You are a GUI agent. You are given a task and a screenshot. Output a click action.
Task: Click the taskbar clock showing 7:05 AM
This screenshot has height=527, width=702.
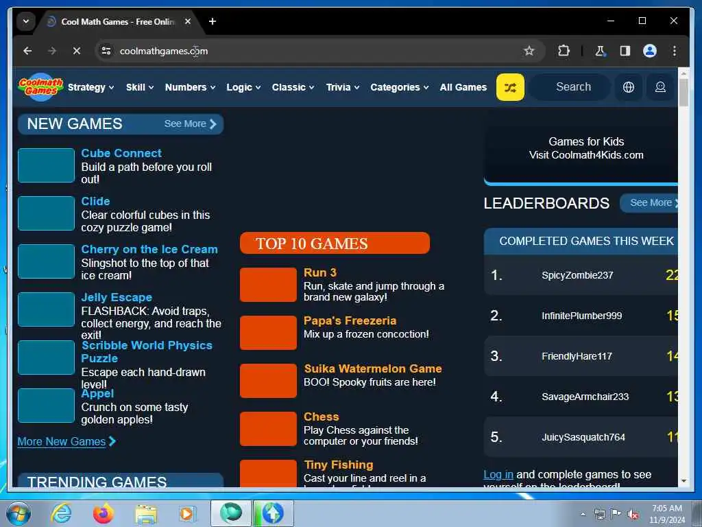click(x=667, y=514)
